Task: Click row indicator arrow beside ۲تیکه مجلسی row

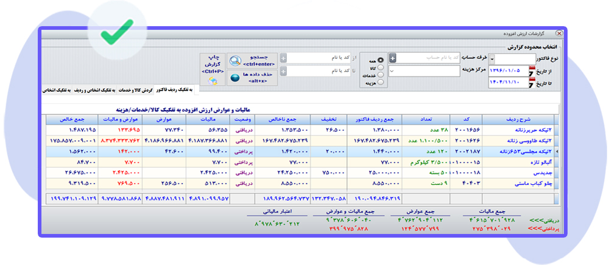Action: click(556, 151)
